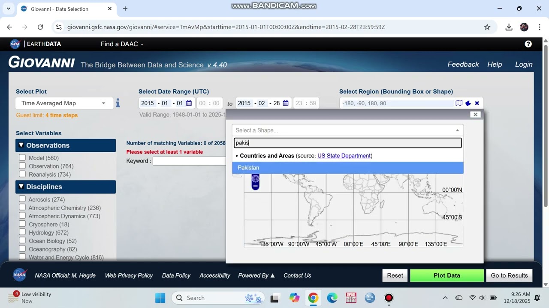The height and width of the screenshot is (308, 549).
Task: Click the shape search field containing pakis
Action: (x=348, y=143)
